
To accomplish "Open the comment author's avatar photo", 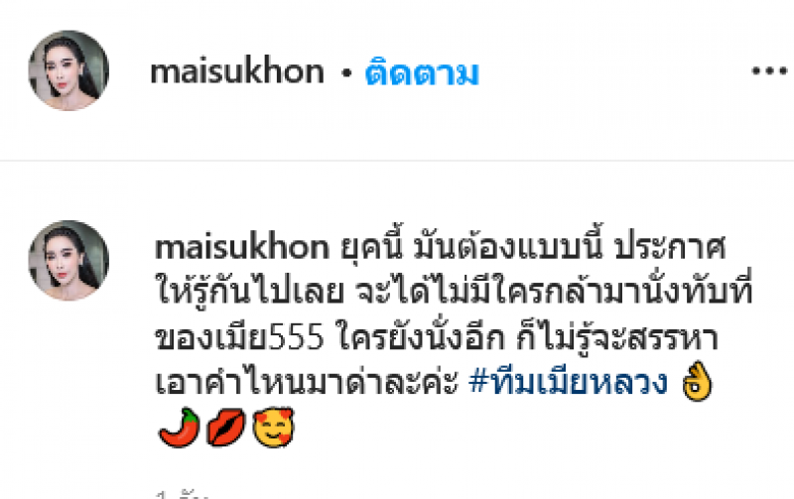I will point(68,261).
